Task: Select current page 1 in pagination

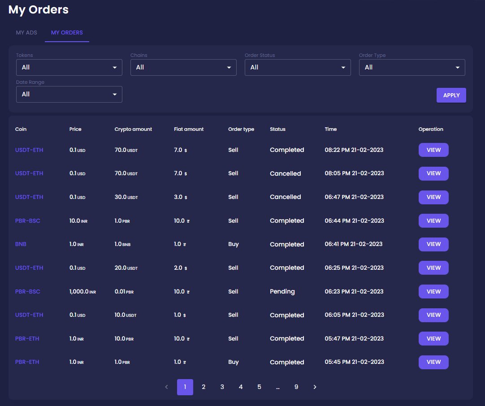Action: coord(185,387)
